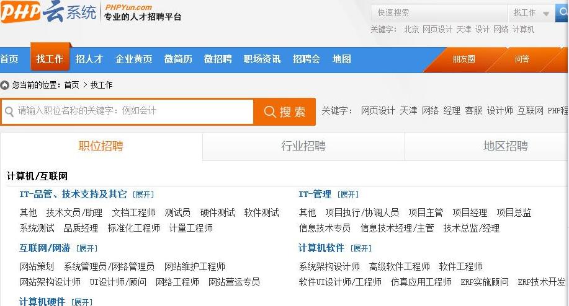The width and height of the screenshot is (569, 306).
Task: Open the 问答 section
Action: click(x=522, y=59)
